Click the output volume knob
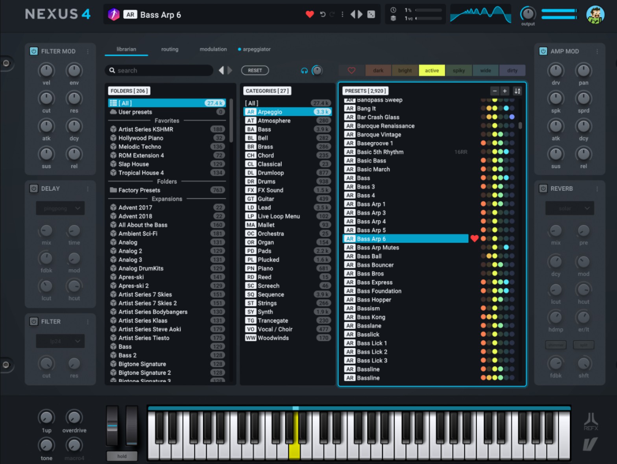The height and width of the screenshot is (464, 617). (528, 14)
